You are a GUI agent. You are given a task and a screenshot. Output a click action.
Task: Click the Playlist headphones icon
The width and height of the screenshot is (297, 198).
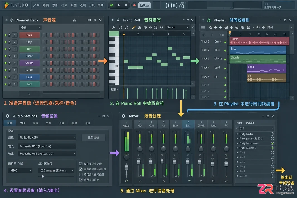click(x=209, y=20)
